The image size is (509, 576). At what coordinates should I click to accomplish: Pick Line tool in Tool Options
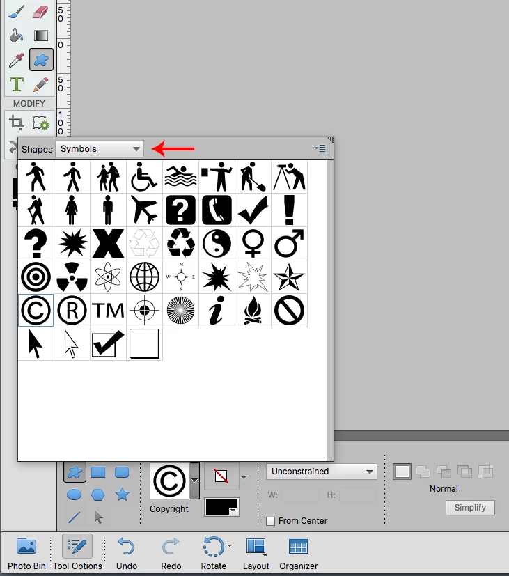(x=75, y=517)
